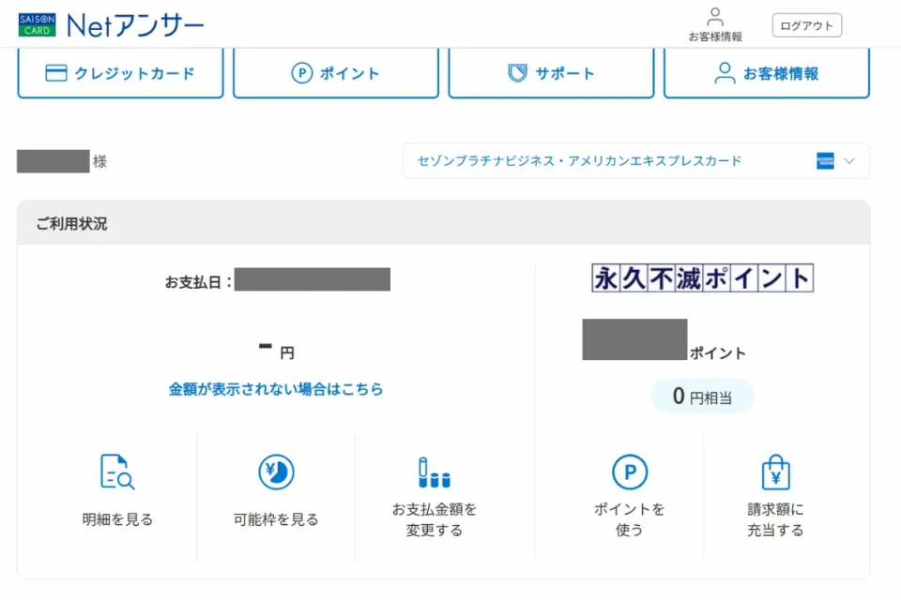The image size is (901, 600).
Task: Click the SAISON CARD logo
Action: pos(38,25)
